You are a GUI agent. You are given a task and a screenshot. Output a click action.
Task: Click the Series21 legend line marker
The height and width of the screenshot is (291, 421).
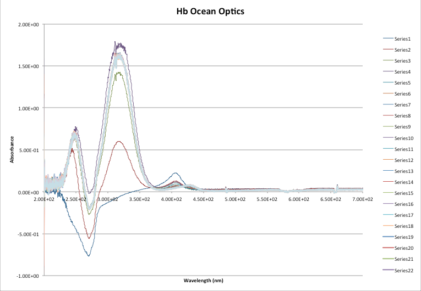pos(387,259)
